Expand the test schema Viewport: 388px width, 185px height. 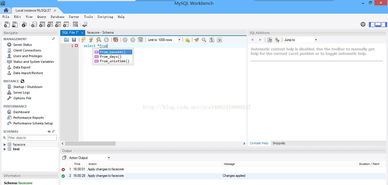click(x=5, y=149)
